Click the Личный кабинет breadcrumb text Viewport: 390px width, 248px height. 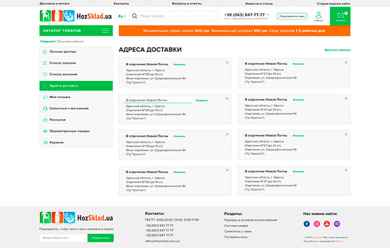(70, 42)
